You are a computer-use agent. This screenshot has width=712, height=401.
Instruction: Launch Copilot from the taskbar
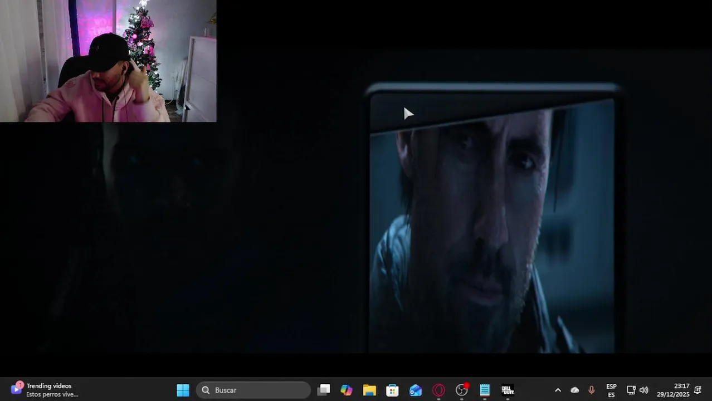pos(347,390)
